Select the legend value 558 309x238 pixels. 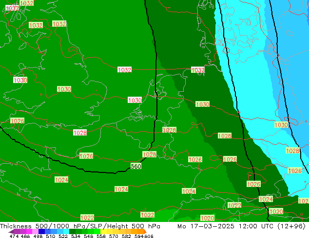(x=101, y=236)
